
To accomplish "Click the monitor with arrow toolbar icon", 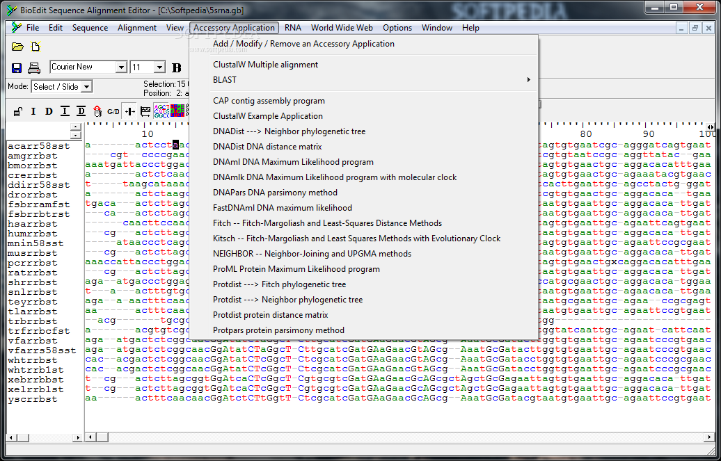I will tap(145, 111).
